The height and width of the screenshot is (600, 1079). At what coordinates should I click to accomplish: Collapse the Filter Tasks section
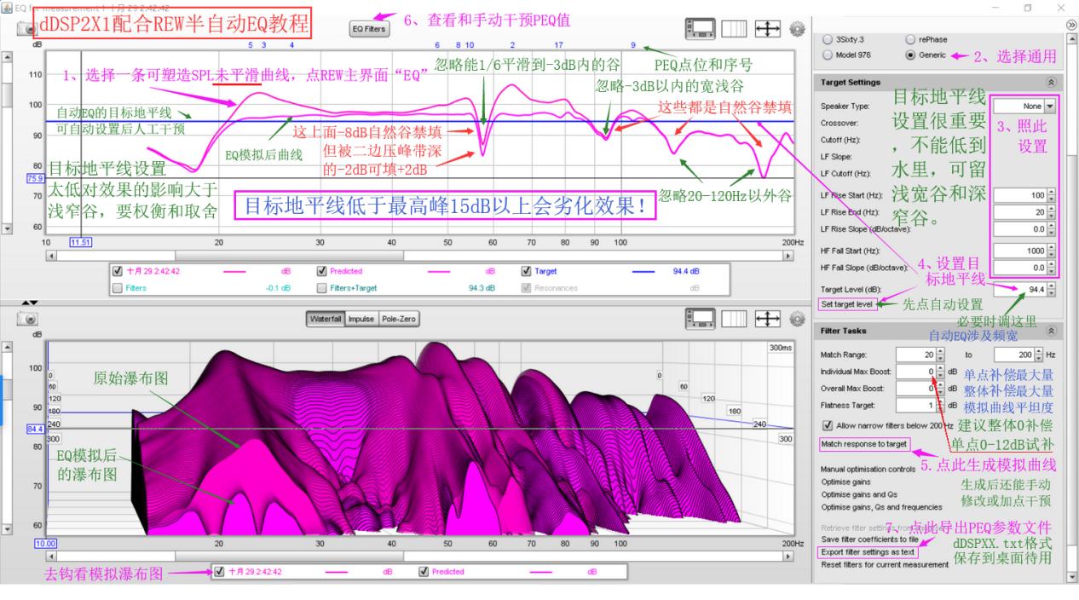click(x=1052, y=331)
